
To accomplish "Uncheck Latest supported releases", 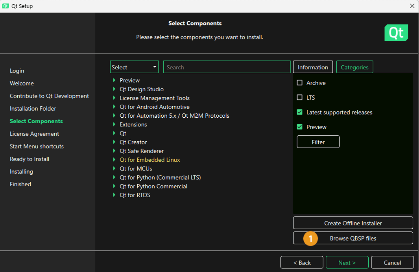I will 300,112.
